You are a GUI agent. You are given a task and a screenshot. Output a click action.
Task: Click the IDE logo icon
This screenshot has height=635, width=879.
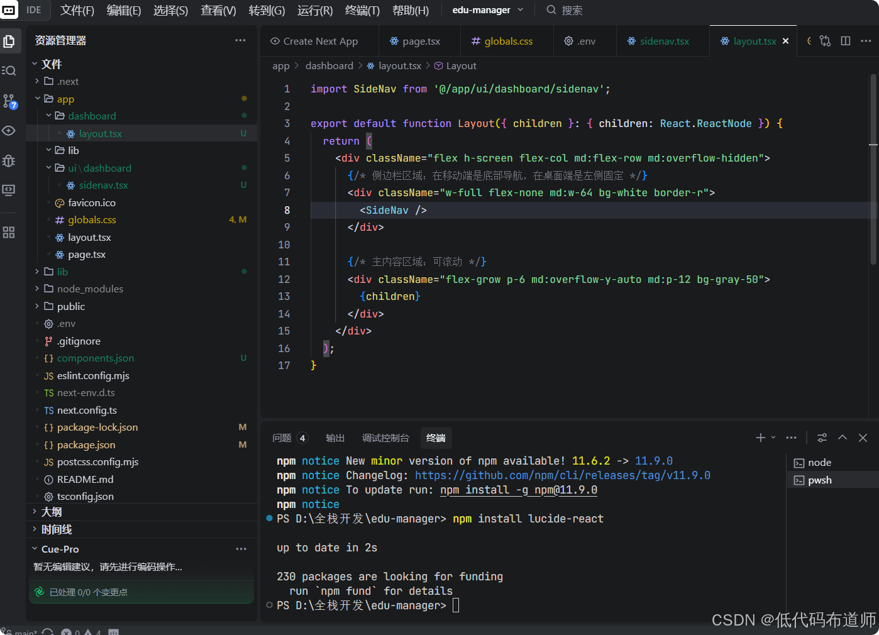tap(9, 10)
